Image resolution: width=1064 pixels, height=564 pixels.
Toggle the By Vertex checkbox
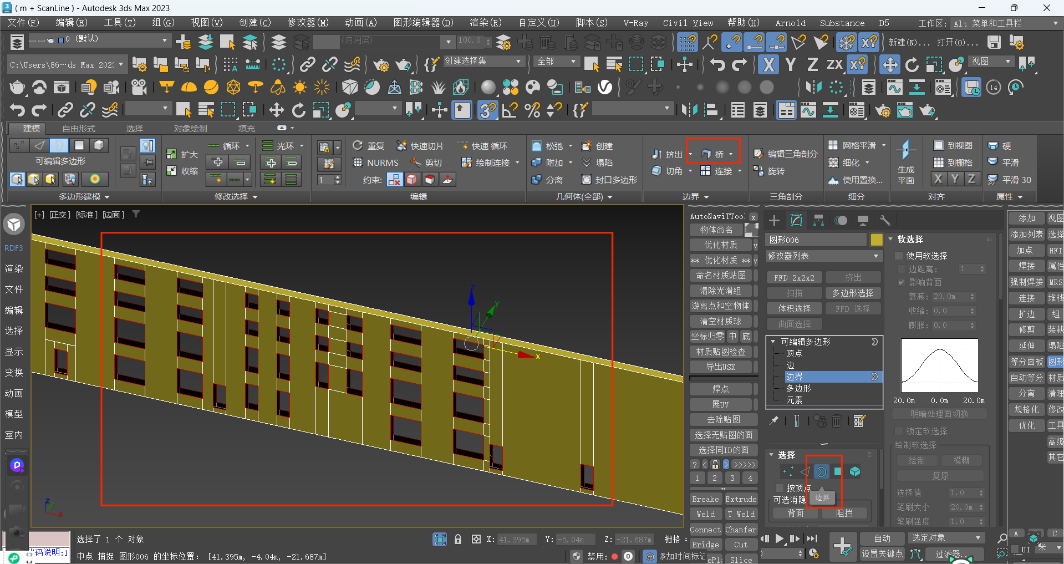click(780, 488)
